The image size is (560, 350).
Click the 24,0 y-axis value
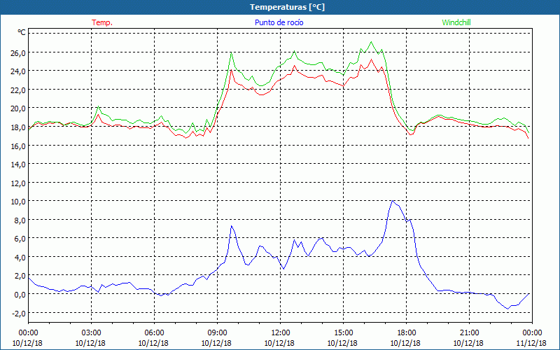18,71
